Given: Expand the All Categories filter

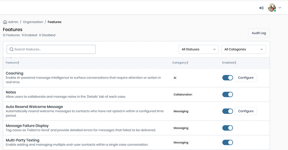Looking at the screenshot, I should (243, 49).
